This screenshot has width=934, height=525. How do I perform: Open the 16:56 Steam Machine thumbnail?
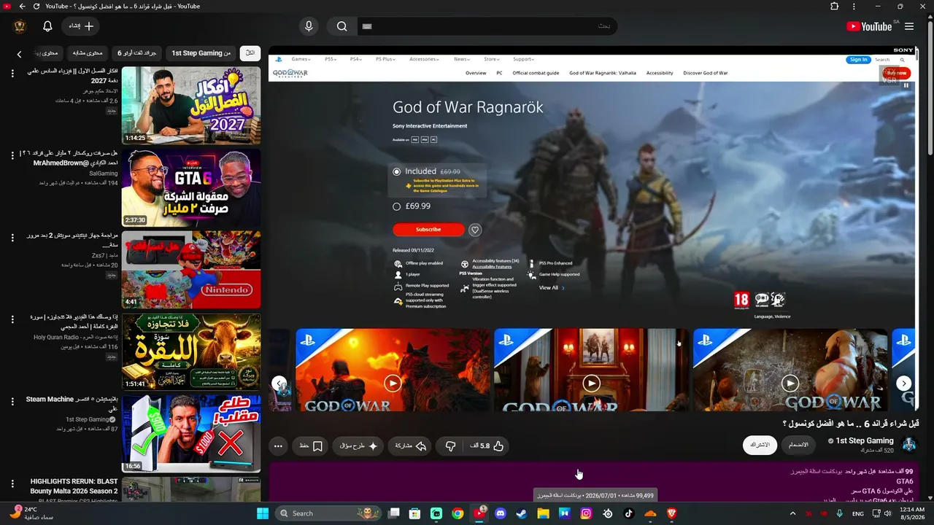[191, 434]
